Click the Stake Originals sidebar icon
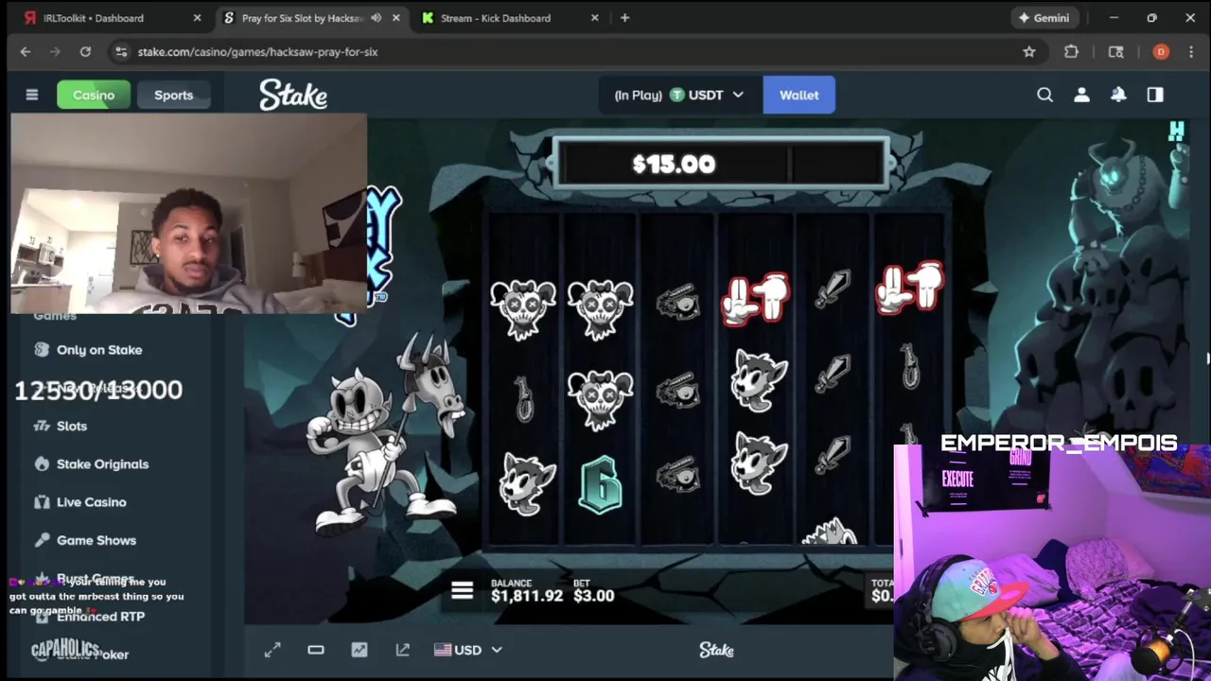 (x=42, y=464)
